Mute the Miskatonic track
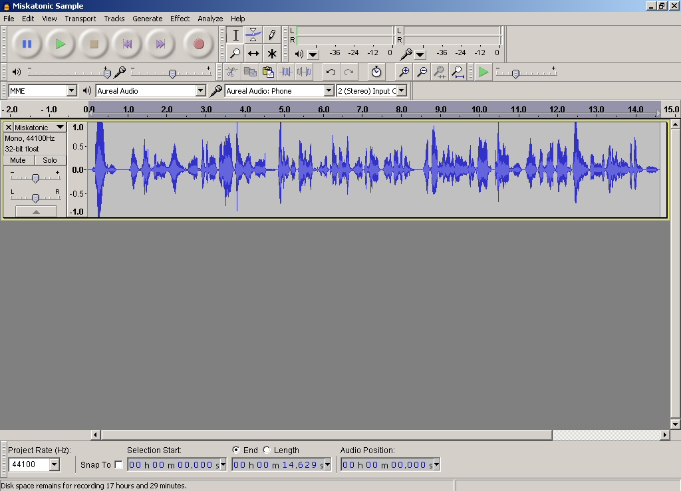Screen dimensions: 681x491 (x=17, y=159)
